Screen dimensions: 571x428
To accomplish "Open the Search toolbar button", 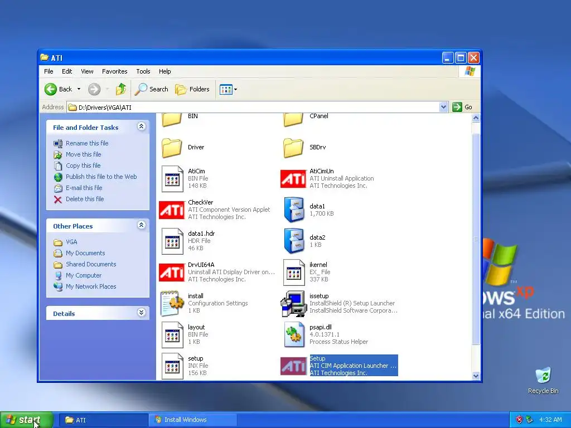I will click(152, 89).
